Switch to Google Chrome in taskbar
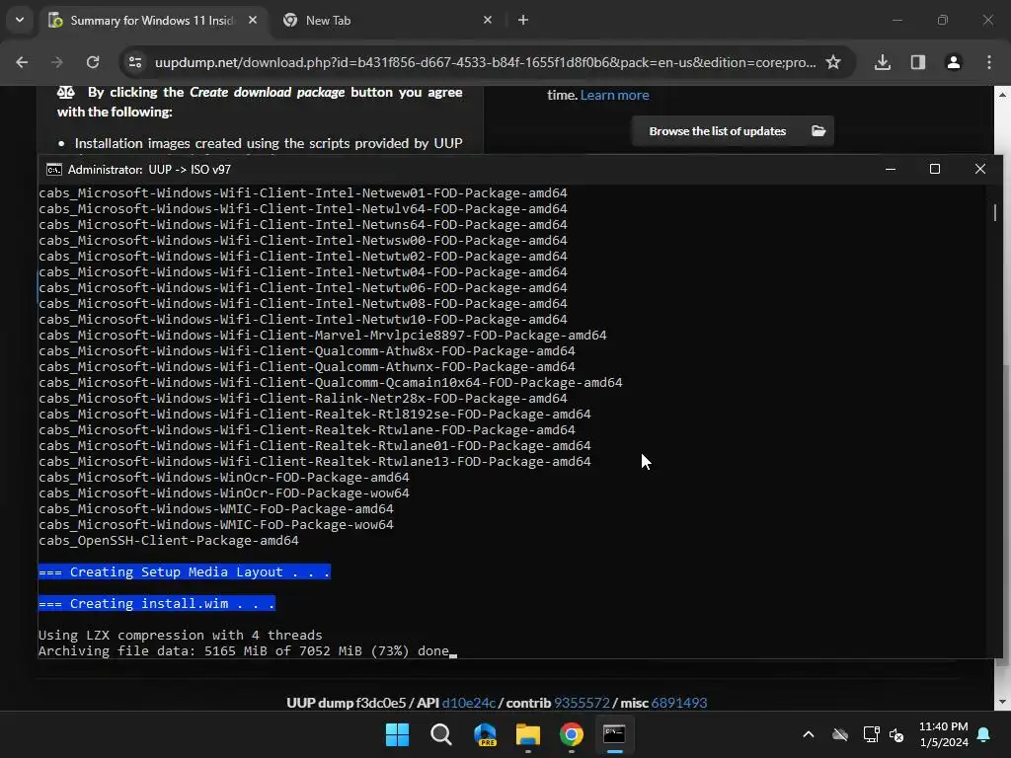Viewport: 1011px width, 758px height. pyautogui.click(x=572, y=734)
